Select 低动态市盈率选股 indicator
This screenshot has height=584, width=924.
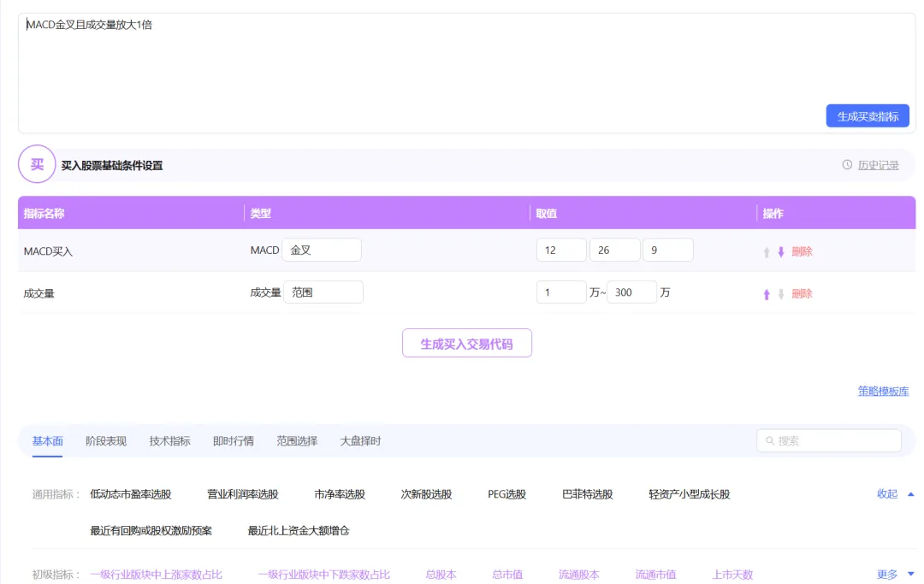[x=131, y=494]
